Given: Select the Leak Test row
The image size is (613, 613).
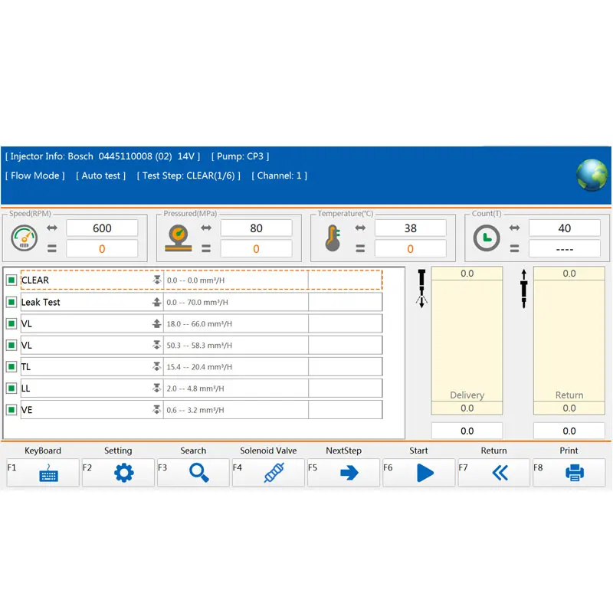Looking at the screenshot, I should click(x=202, y=302).
